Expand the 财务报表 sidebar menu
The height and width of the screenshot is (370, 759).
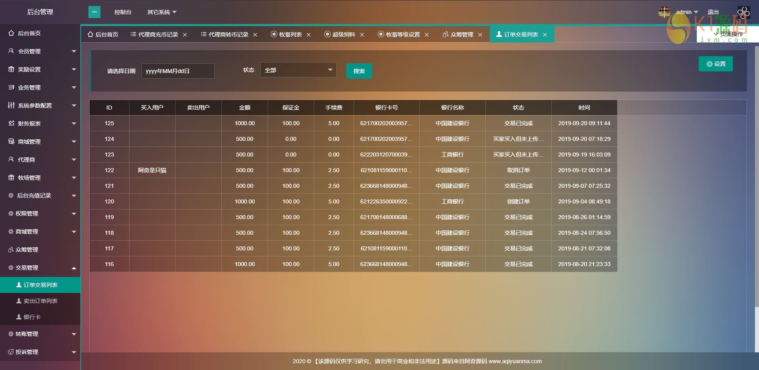(40, 124)
